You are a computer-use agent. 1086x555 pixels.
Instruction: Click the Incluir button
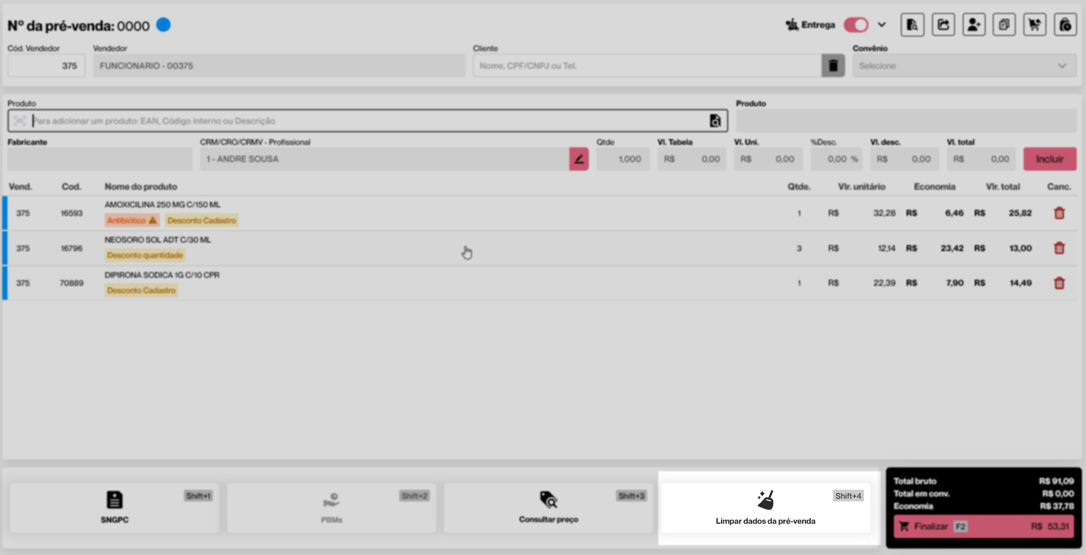coord(1050,159)
